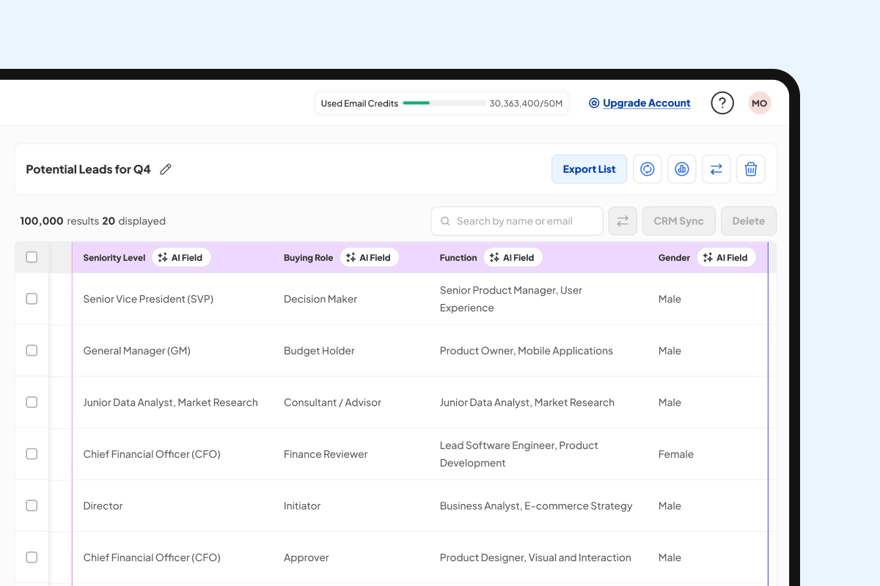Click the blue transfer arrows icon button
Screen dimensions: 880x586
coord(716,169)
